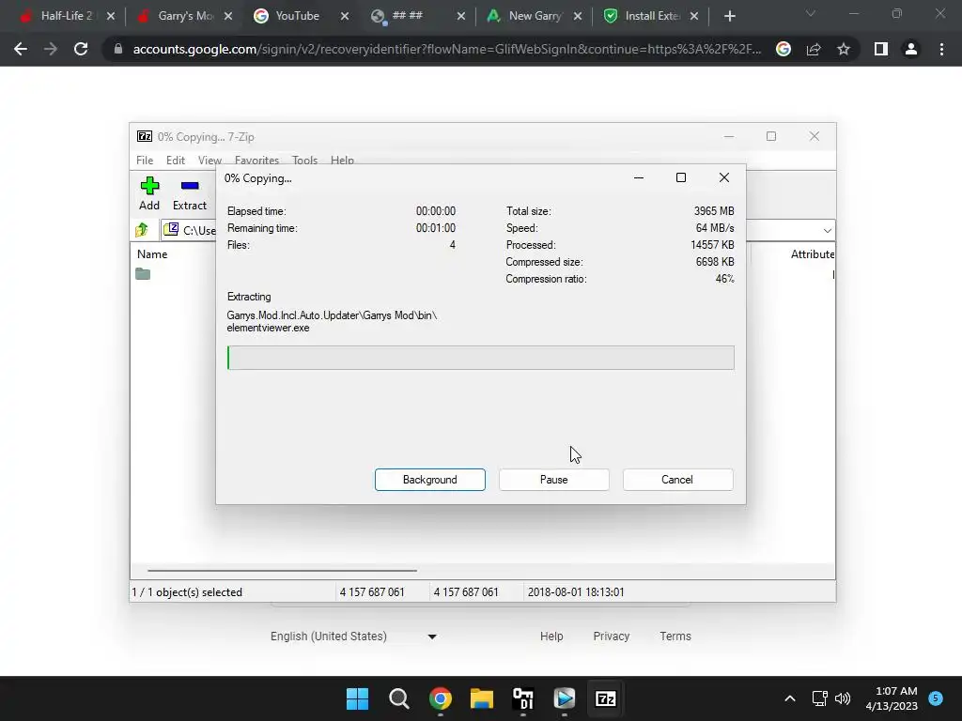The image size is (962, 721).
Task: Go back in Chrome
Action: pyautogui.click(x=21, y=49)
